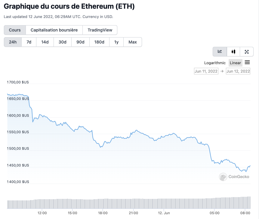Click the CoinGecko logo watermark

(x=234, y=177)
